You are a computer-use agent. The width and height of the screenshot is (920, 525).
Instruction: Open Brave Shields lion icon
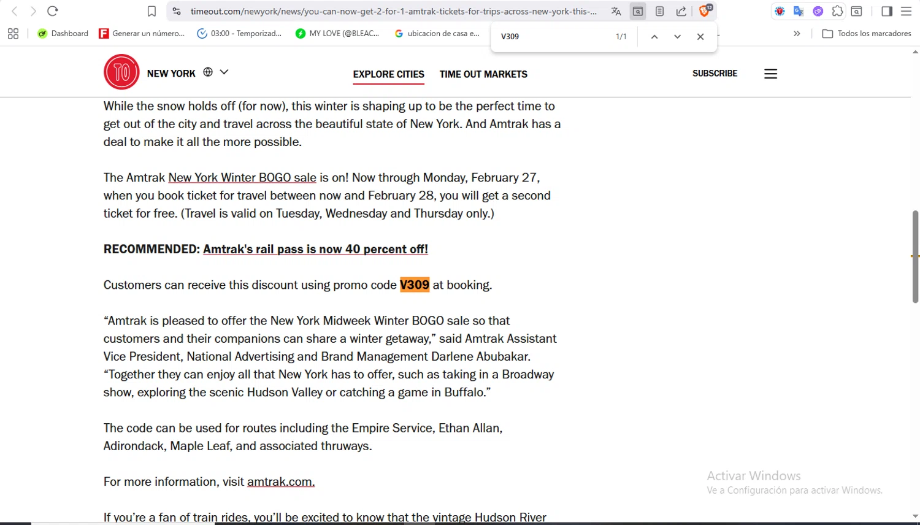(705, 10)
